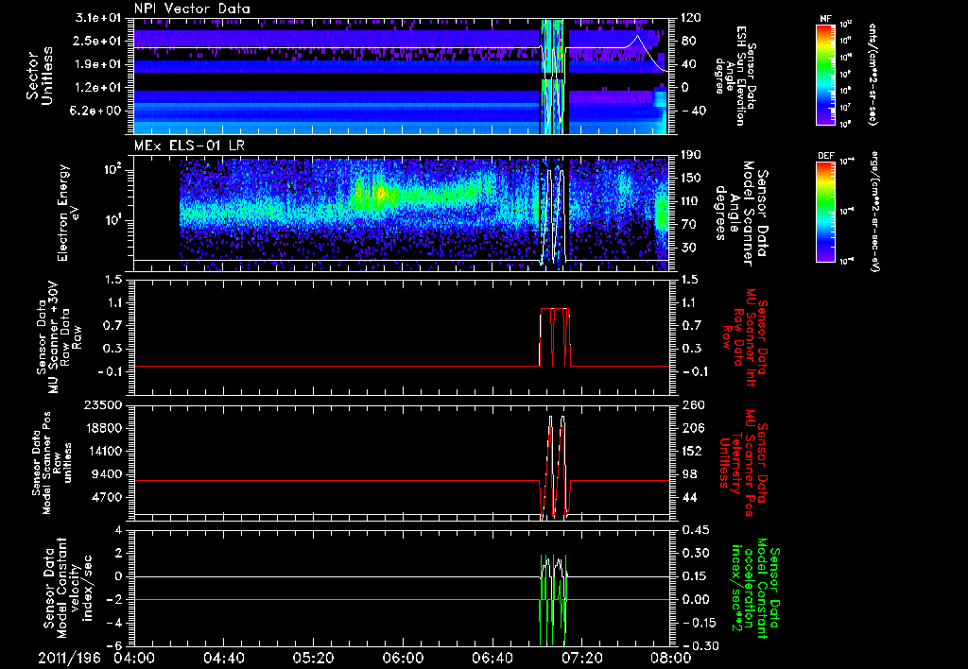Click the -40 degree sun elevation tick
Viewport: 968px width, 669px height.
[693, 111]
